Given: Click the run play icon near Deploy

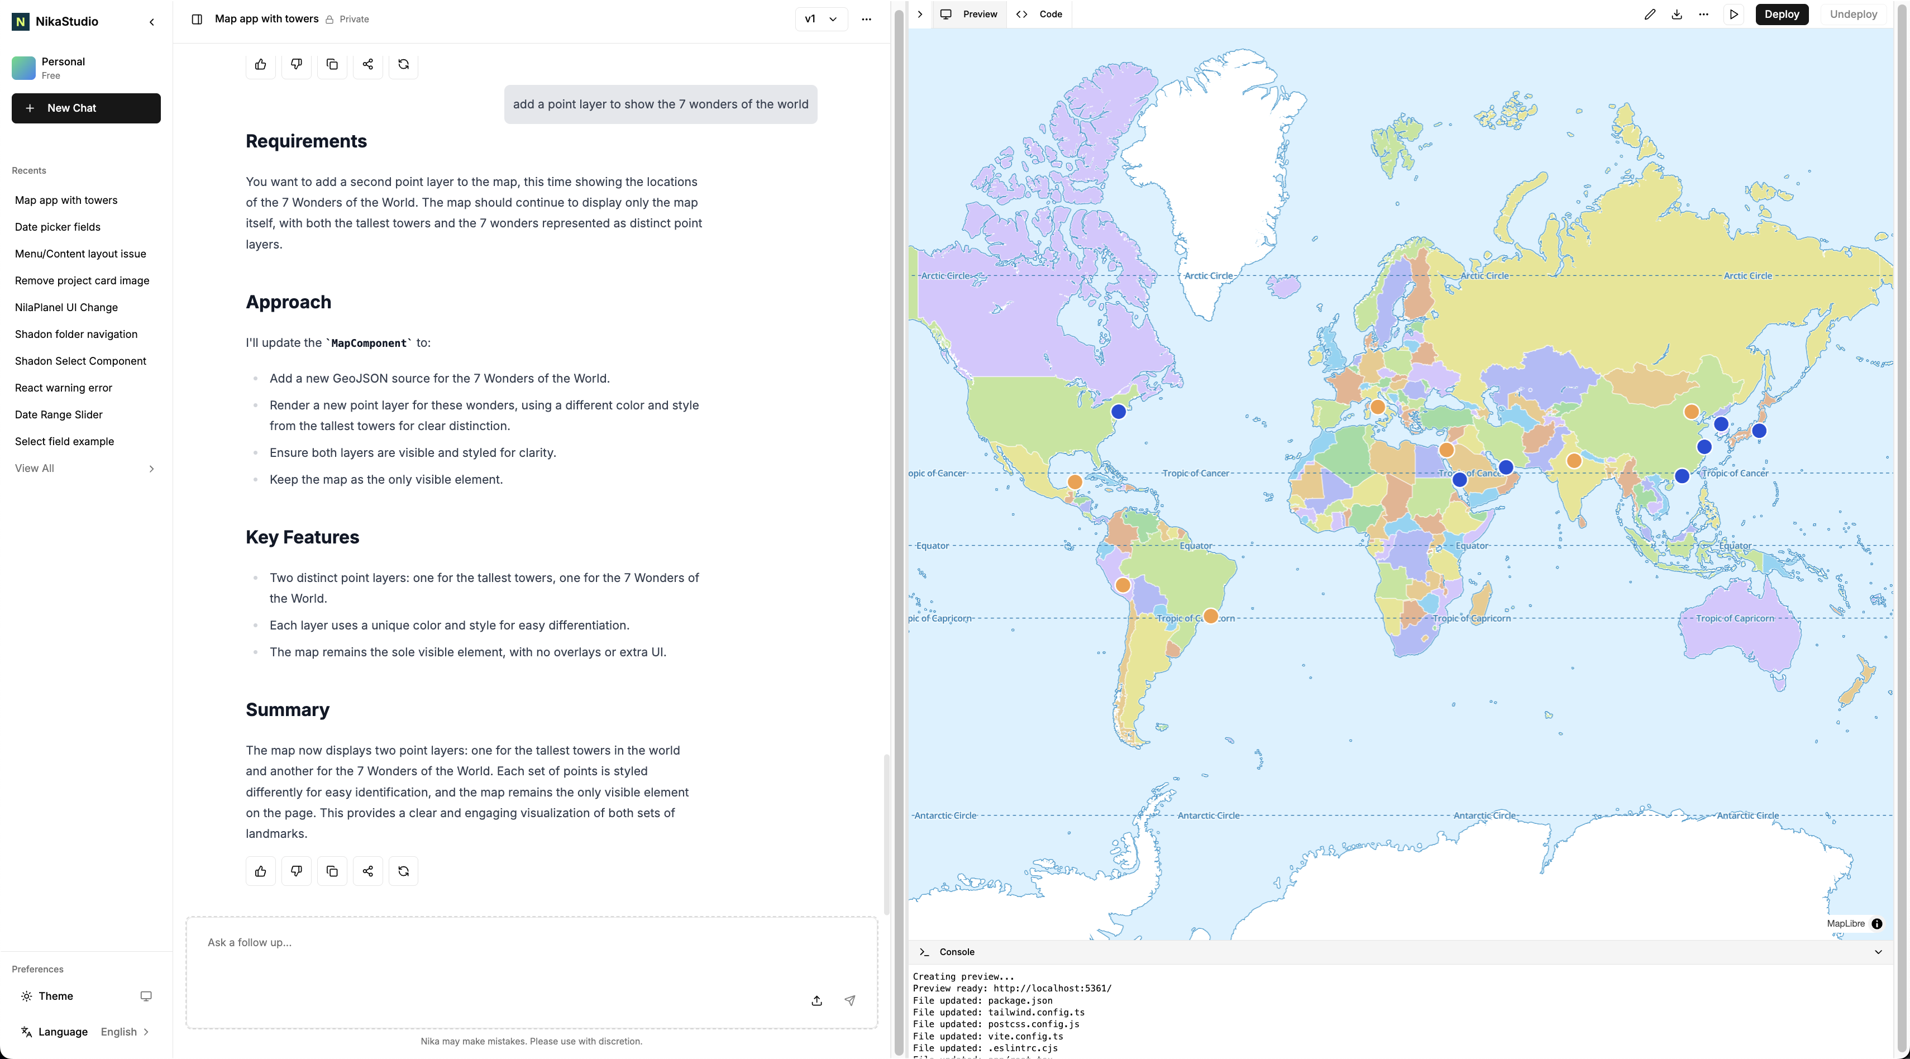Looking at the screenshot, I should (x=1734, y=14).
